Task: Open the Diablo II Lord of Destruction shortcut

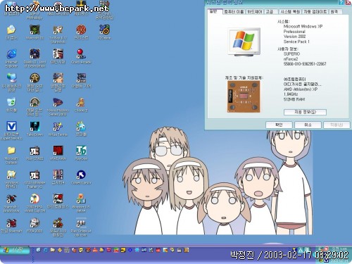Action: (34, 54)
